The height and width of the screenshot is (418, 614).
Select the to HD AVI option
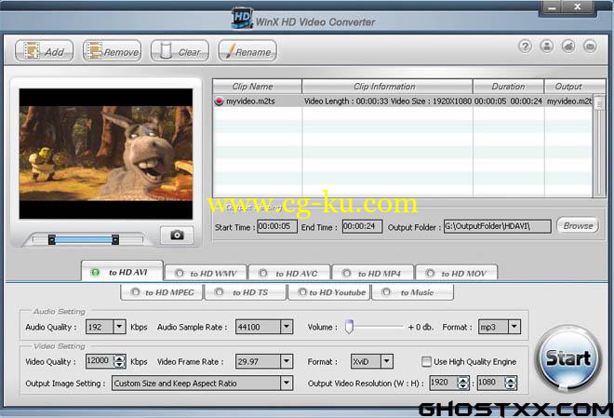[x=122, y=272]
